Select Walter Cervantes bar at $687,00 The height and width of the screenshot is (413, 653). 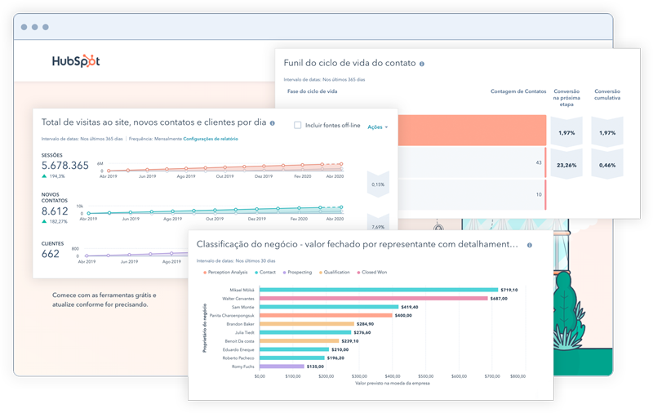374,299
